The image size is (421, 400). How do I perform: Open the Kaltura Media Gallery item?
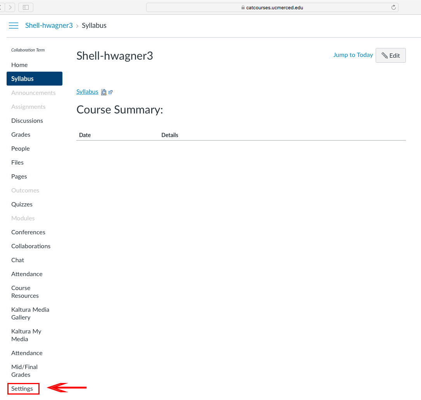(30, 313)
